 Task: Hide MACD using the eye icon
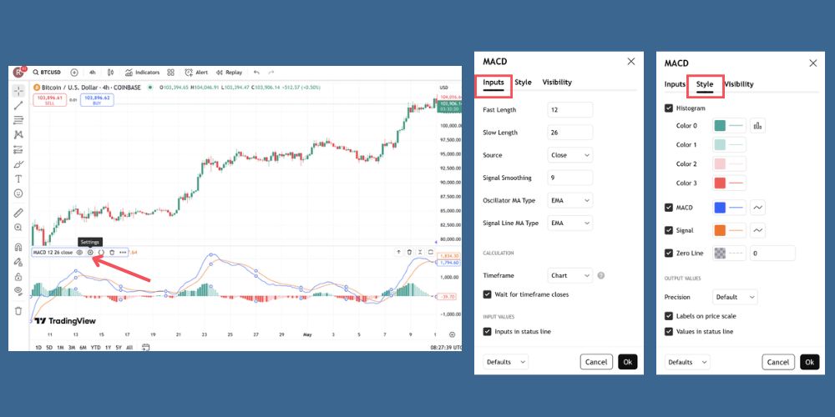point(80,252)
